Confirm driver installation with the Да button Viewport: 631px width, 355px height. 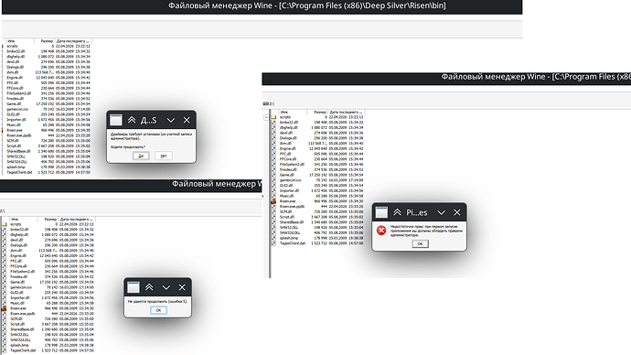[x=141, y=156]
